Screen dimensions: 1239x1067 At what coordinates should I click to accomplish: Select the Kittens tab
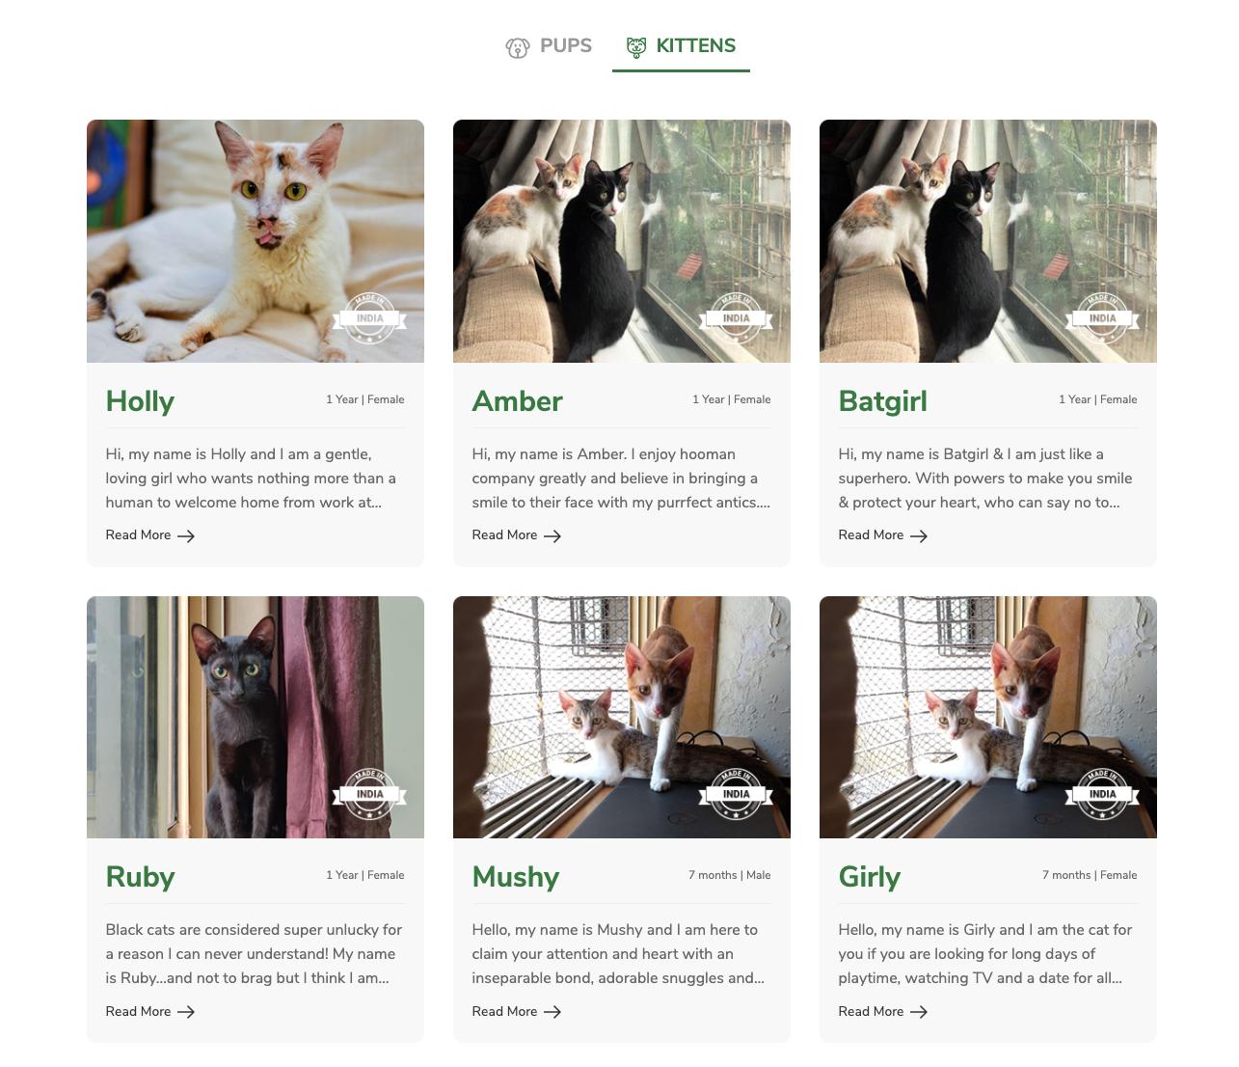pos(681,46)
